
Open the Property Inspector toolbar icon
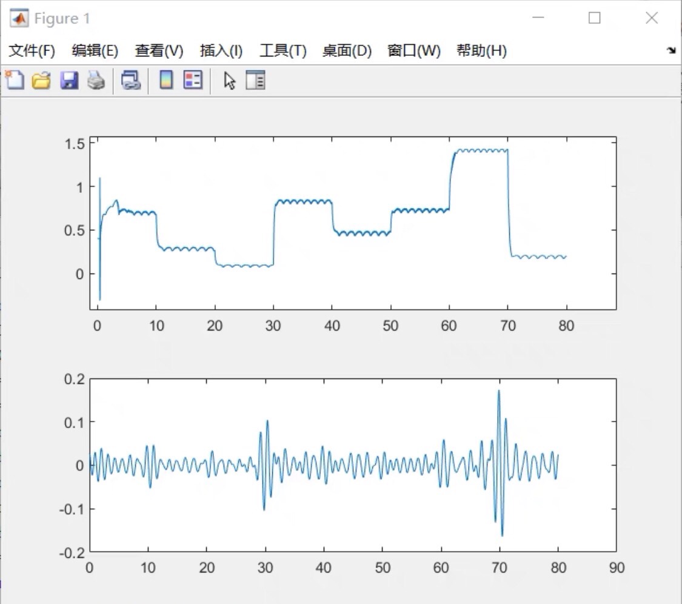(x=255, y=80)
